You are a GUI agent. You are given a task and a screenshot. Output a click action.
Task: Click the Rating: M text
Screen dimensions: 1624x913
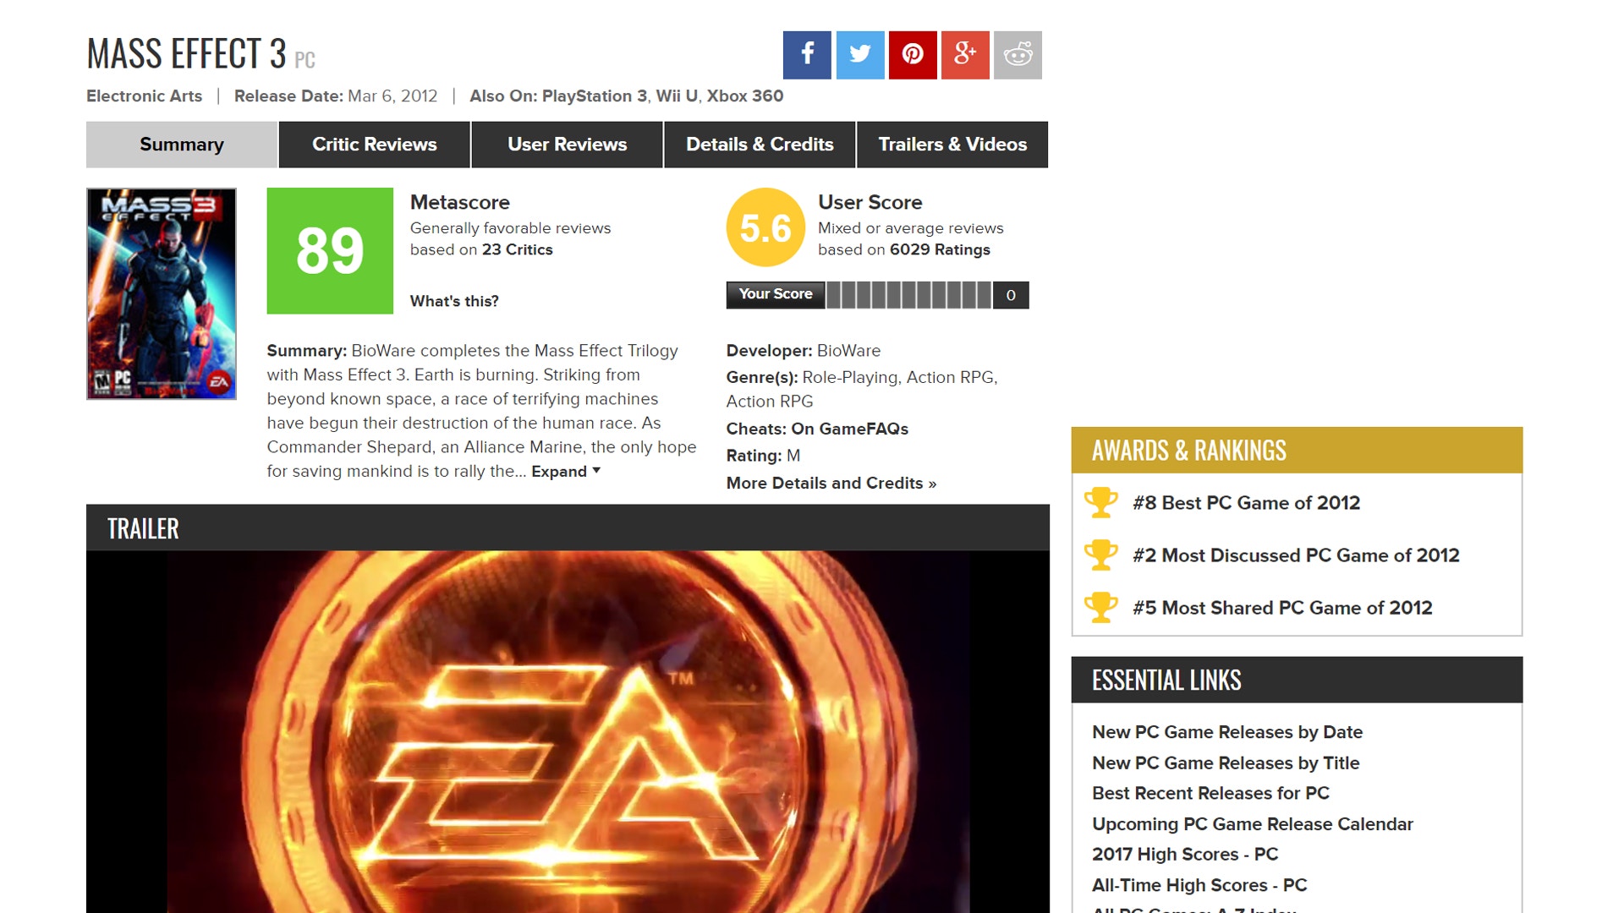[x=763, y=456]
